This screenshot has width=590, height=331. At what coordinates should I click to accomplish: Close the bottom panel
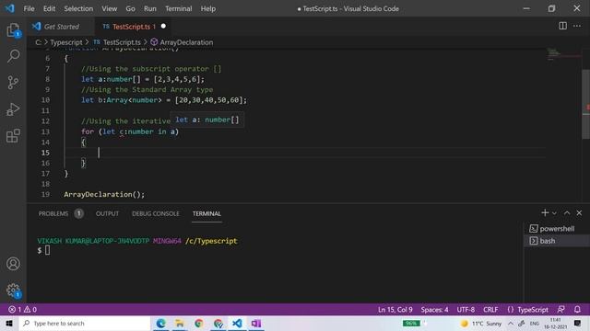pyautogui.click(x=579, y=212)
